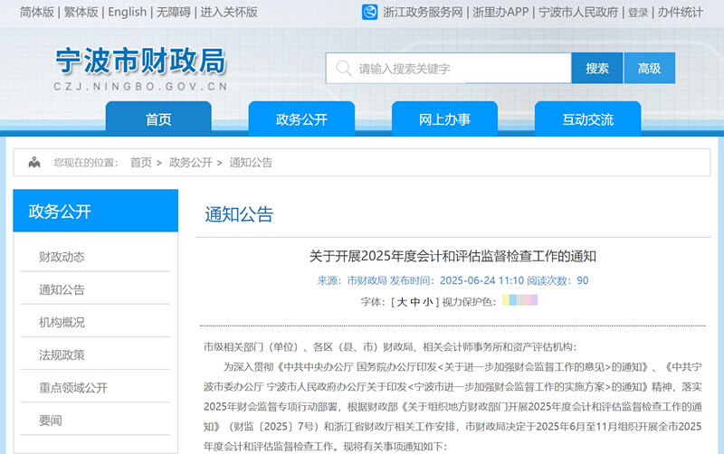724x454 pixels.
Task: Click the magnifier icon in search box
Action: (343, 69)
